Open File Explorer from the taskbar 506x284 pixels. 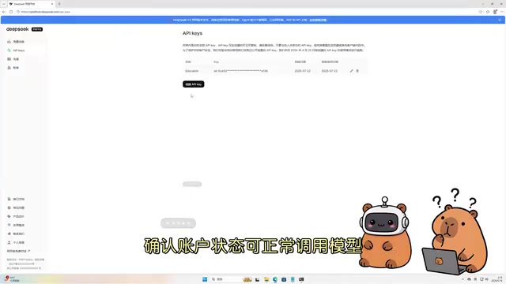[x=266, y=279]
